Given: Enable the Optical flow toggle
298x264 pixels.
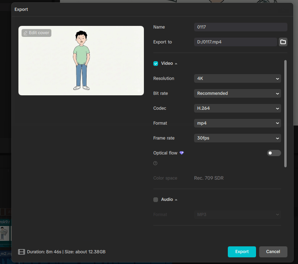Looking at the screenshot, I should [x=274, y=153].
